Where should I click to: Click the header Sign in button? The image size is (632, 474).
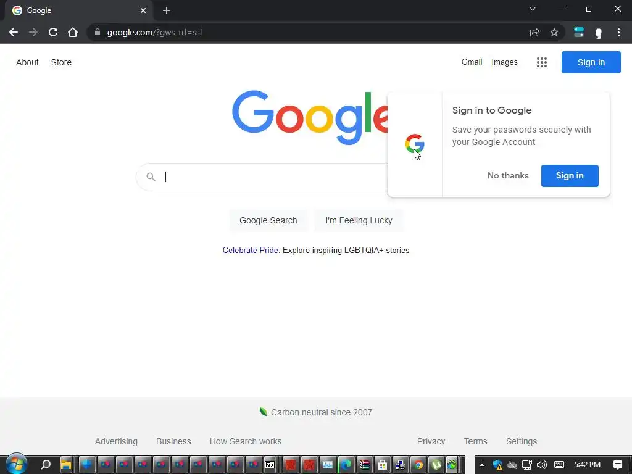[591, 62]
